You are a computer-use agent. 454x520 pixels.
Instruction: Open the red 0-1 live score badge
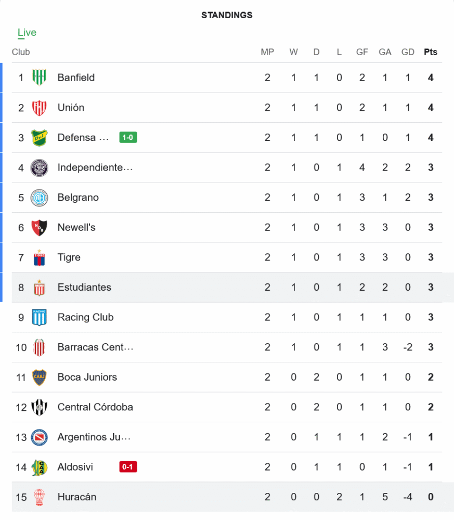tap(128, 467)
